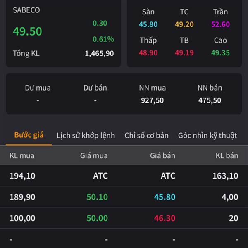Click the ask price 46.30
This screenshot has width=248, height=248.
165,218
